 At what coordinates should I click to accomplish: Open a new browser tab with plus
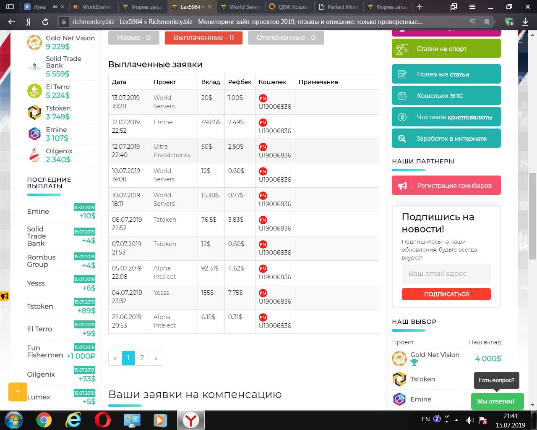(x=420, y=7)
